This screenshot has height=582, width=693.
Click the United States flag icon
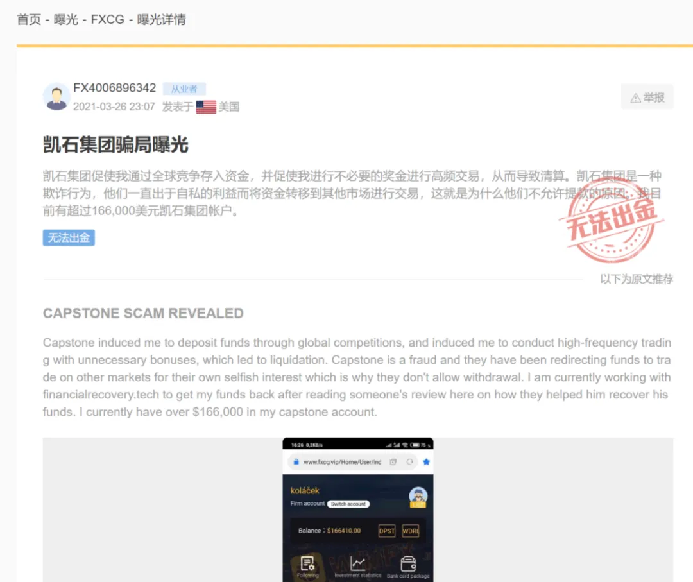206,107
